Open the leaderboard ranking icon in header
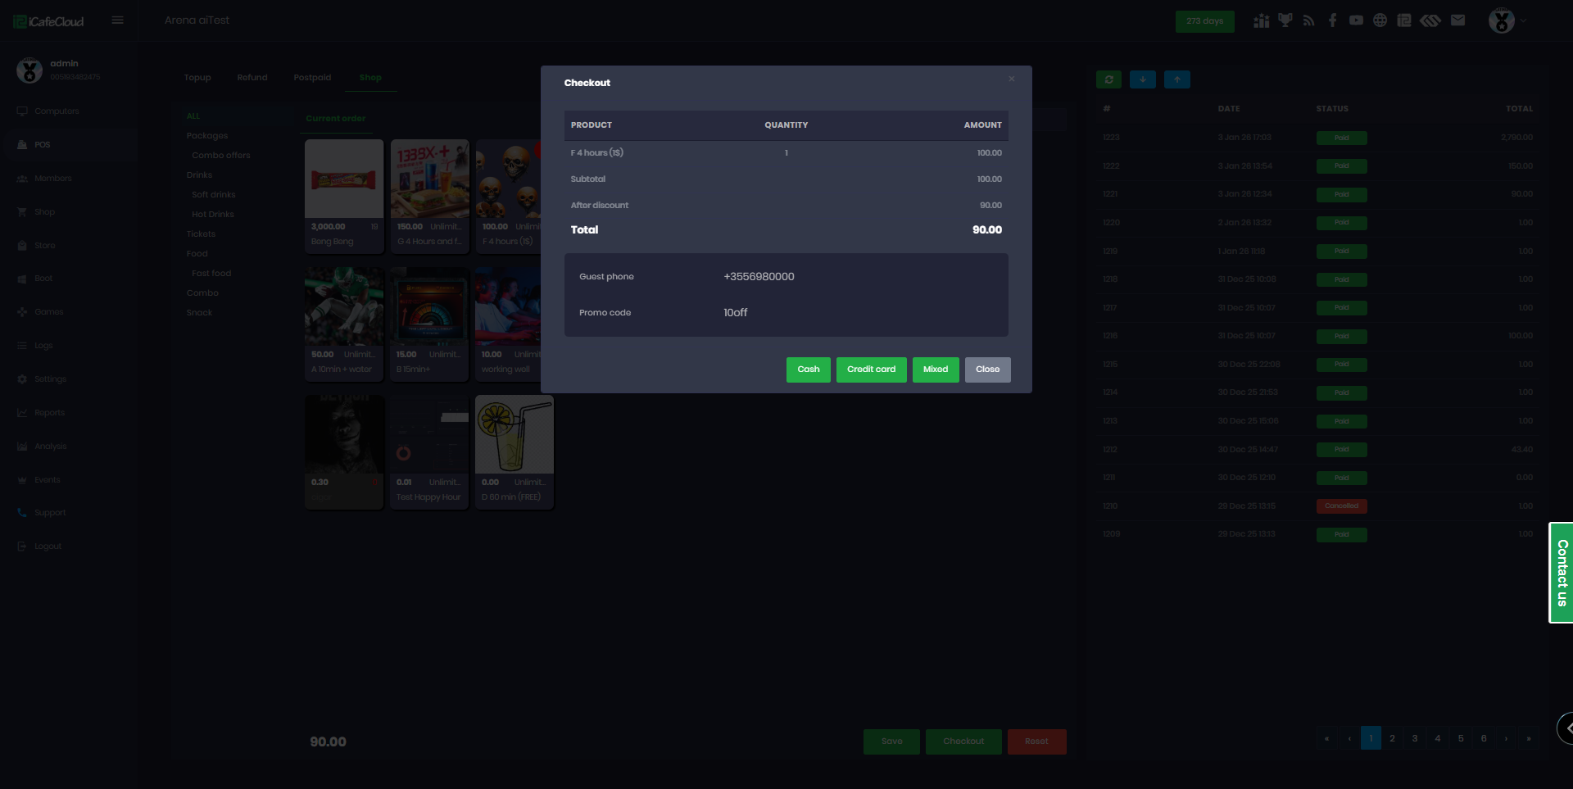The image size is (1573, 789). 1261,20
